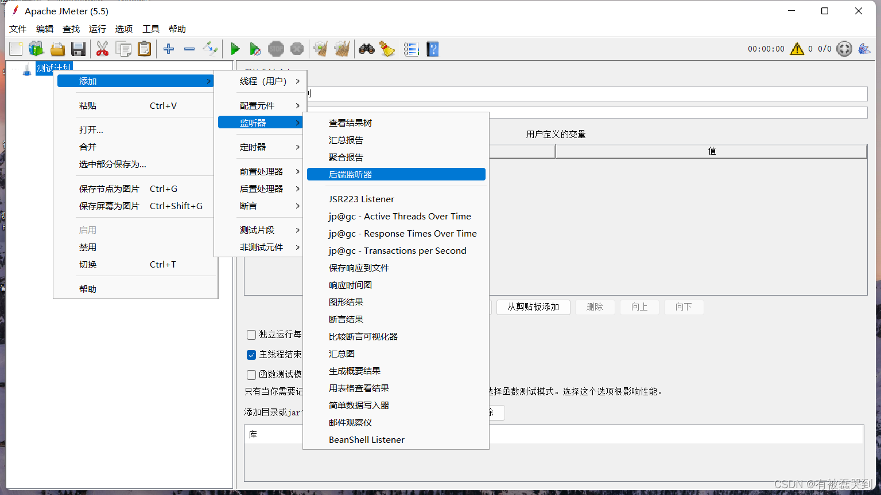The height and width of the screenshot is (495, 881).
Task: Click the Help question mark icon
Action: click(x=433, y=49)
